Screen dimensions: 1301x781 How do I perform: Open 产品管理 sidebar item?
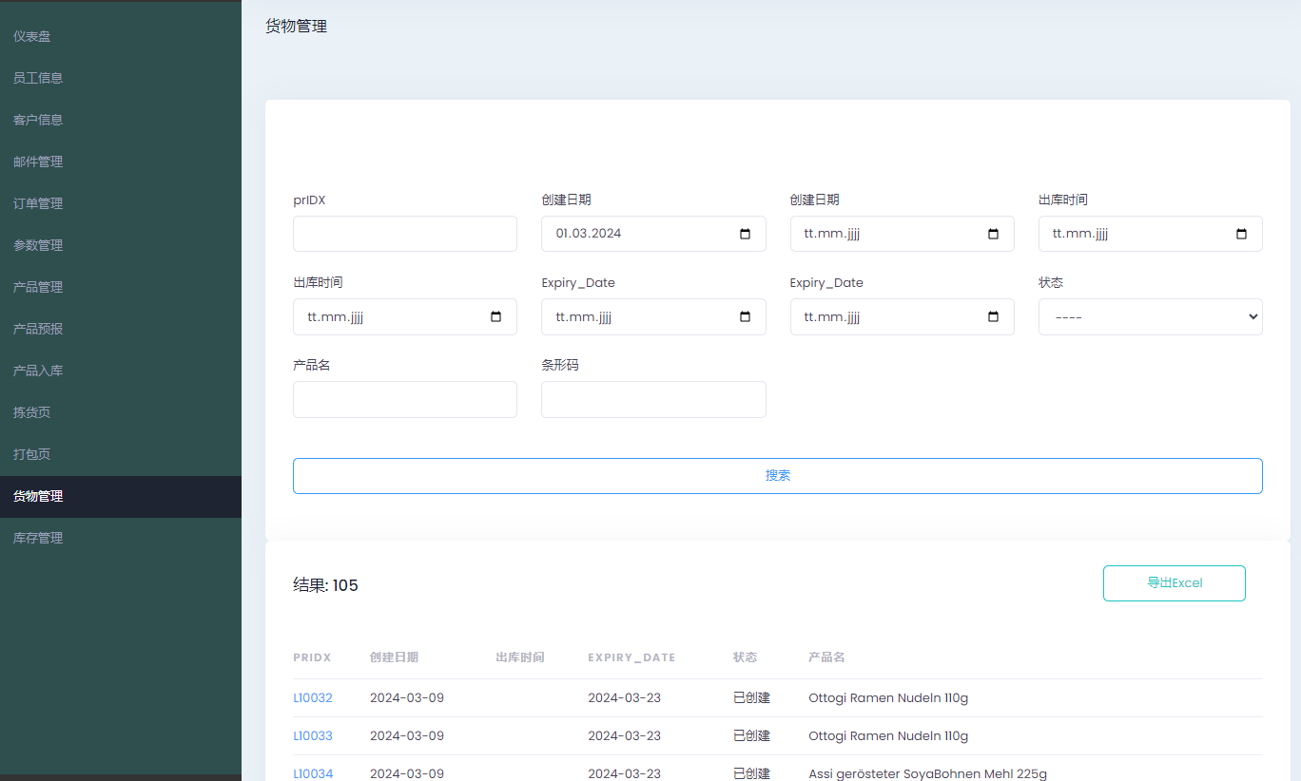click(121, 287)
